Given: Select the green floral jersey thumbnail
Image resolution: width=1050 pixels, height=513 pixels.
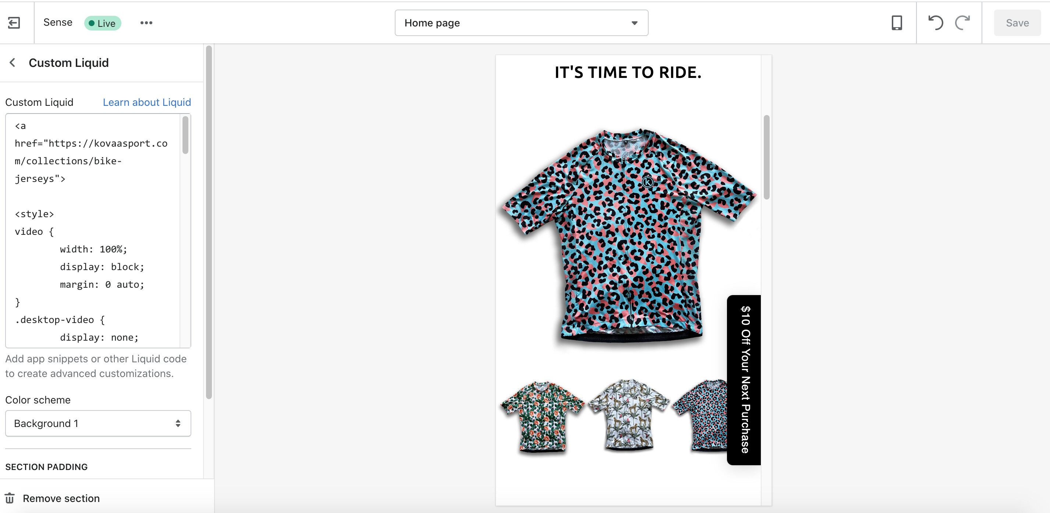Looking at the screenshot, I should coord(542,416).
